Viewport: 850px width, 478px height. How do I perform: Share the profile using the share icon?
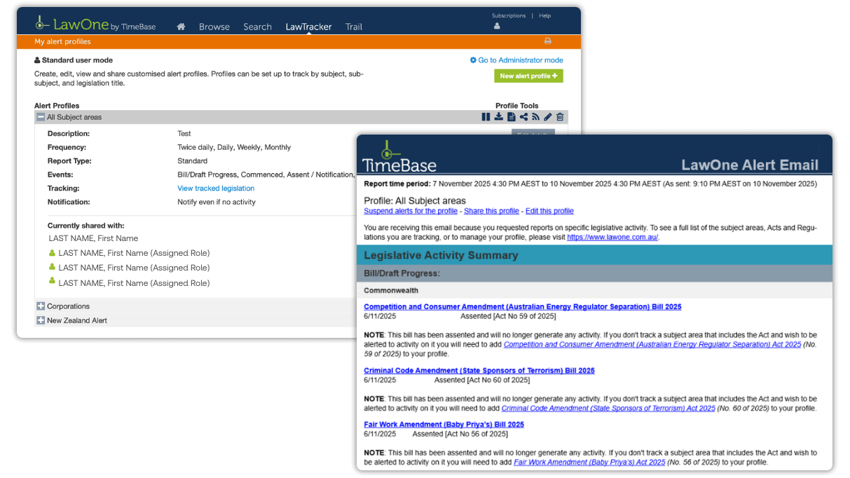pyautogui.click(x=523, y=116)
